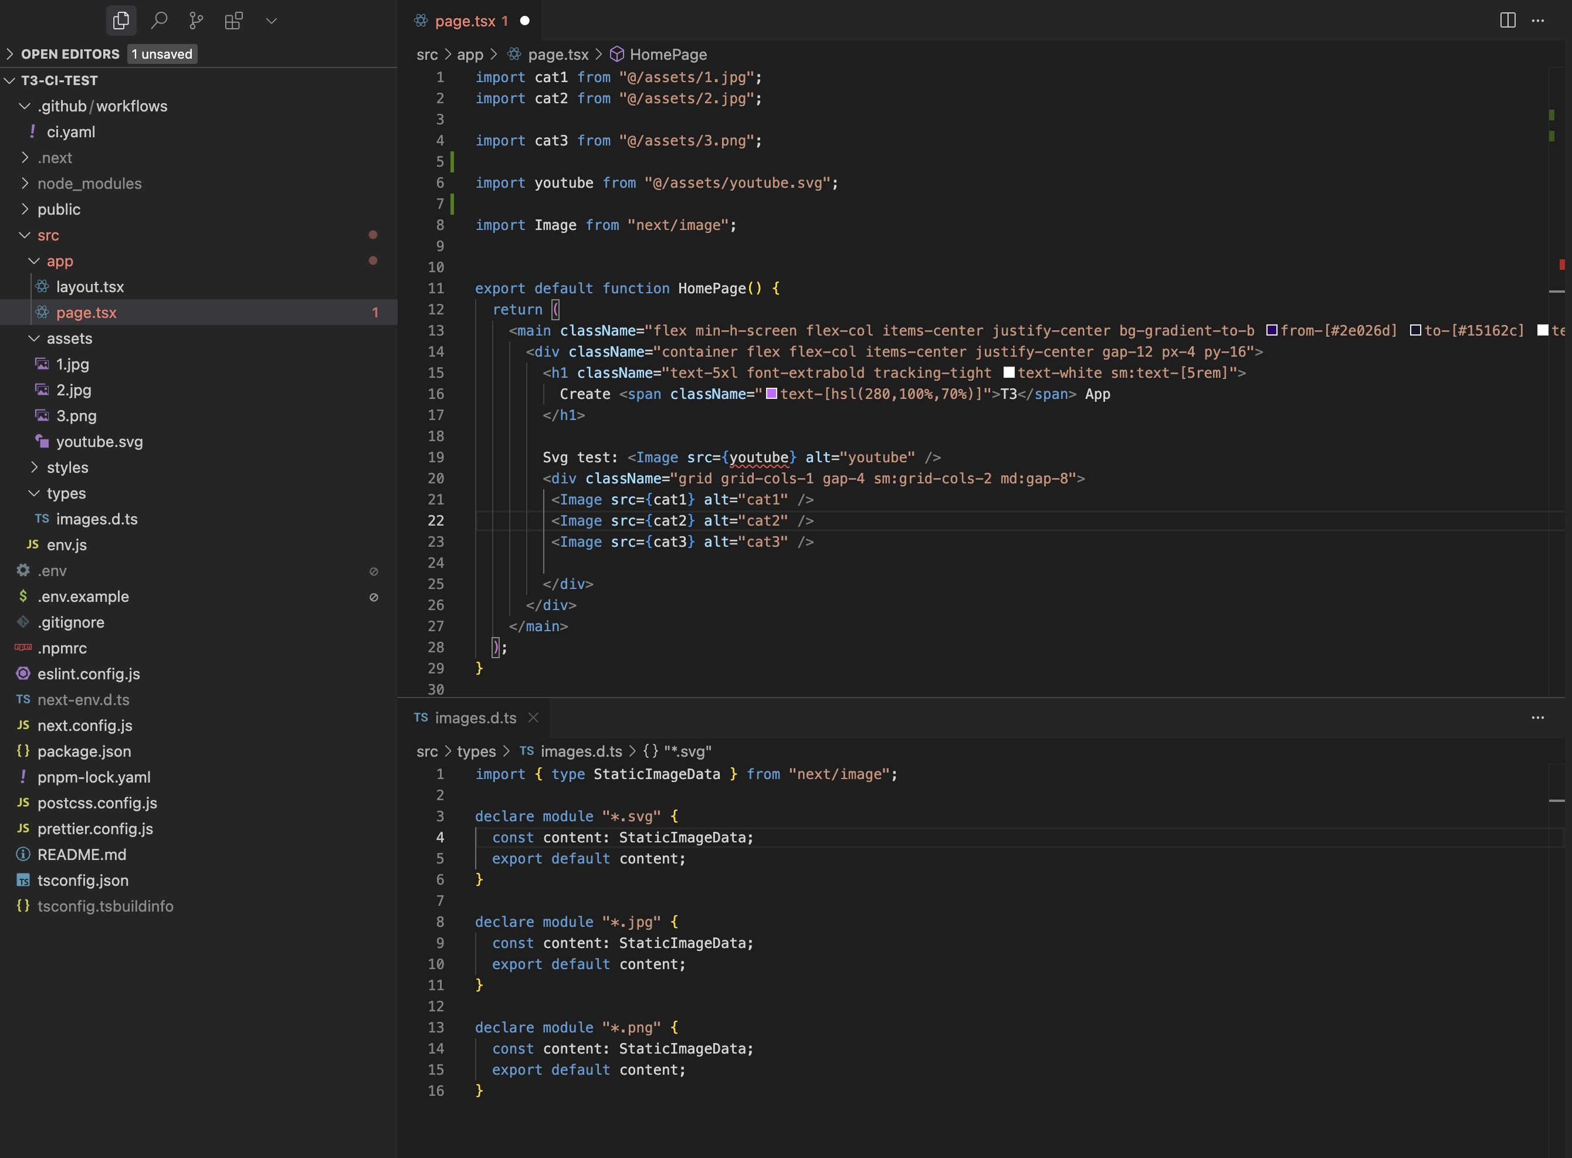
Task: Click types segment in bottom breadcrumb
Action: pos(476,751)
